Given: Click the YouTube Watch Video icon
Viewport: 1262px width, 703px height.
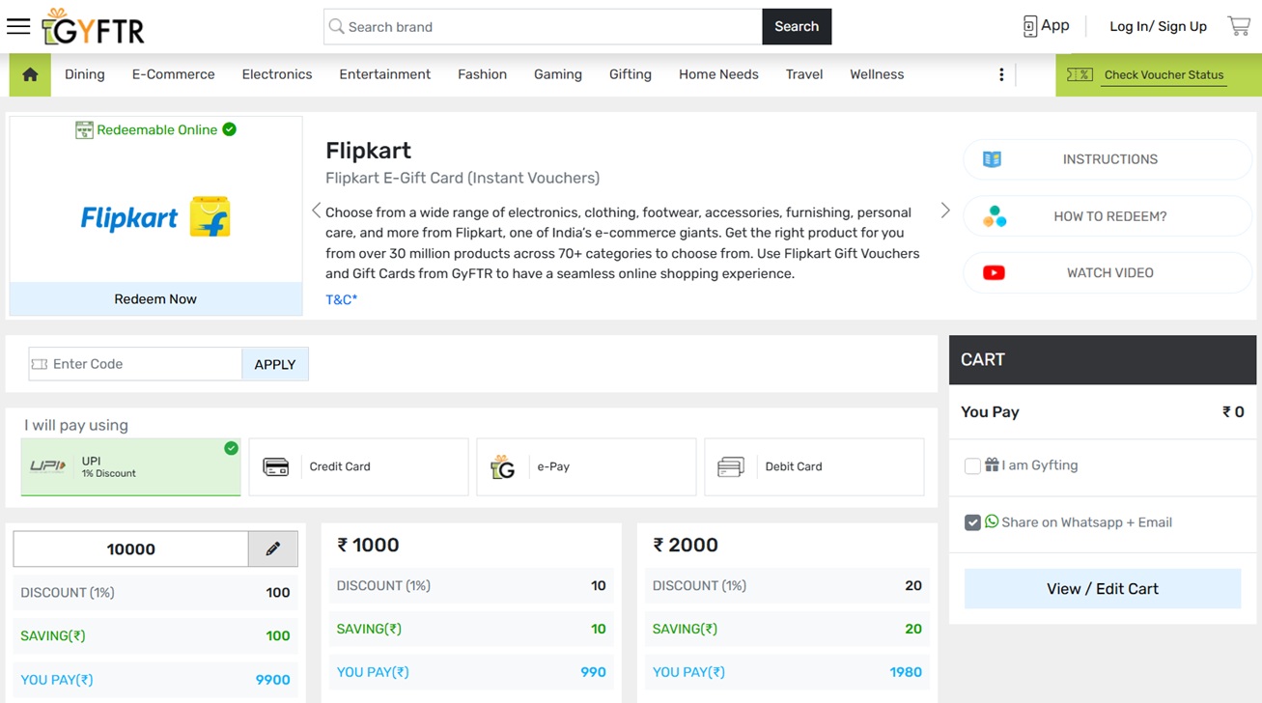Looking at the screenshot, I should pyautogui.click(x=994, y=272).
